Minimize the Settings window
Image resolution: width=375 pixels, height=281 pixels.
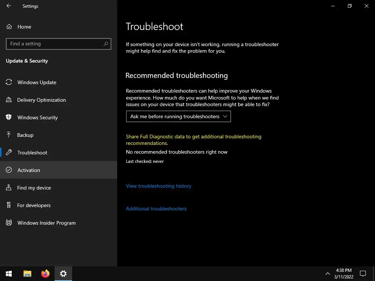333,6
